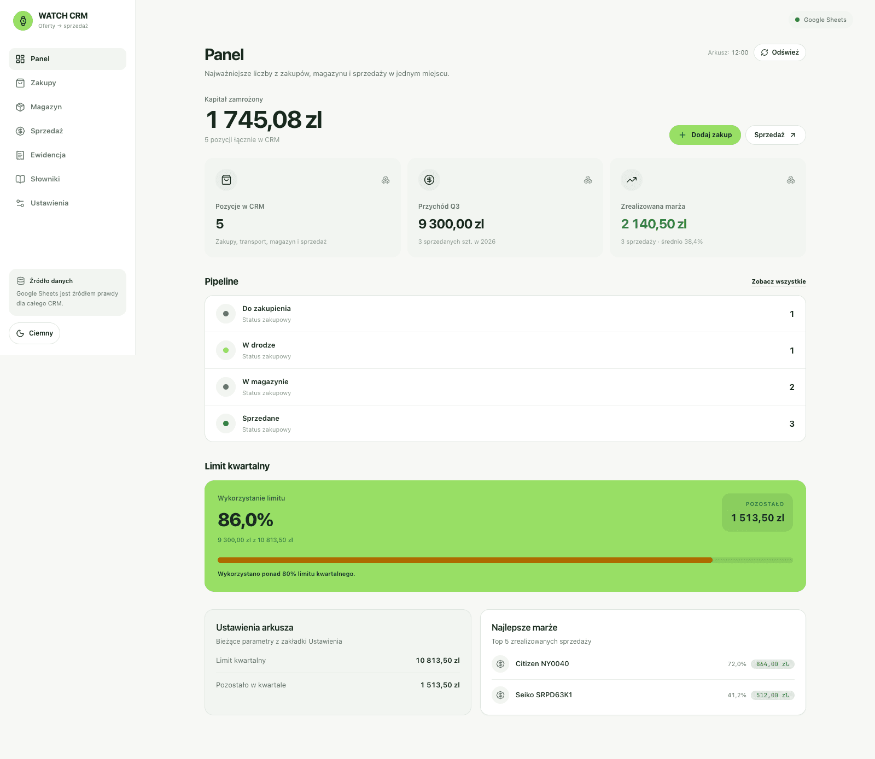Screen dimensions: 875x759
Task: Click the shopping bag icon in the Pozycje w CRM card
Action: pos(226,180)
